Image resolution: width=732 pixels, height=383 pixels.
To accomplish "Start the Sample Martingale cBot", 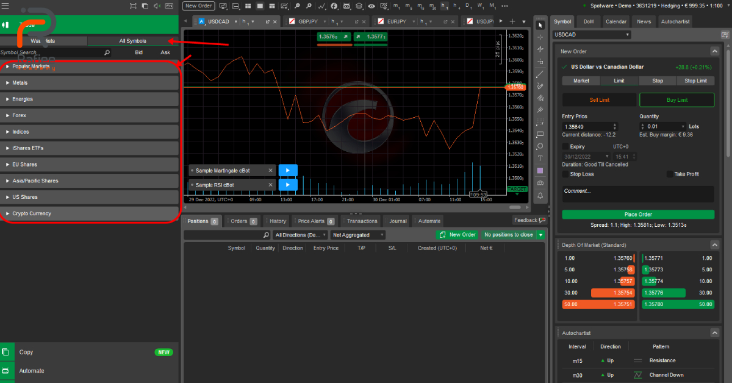I will point(287,170).
